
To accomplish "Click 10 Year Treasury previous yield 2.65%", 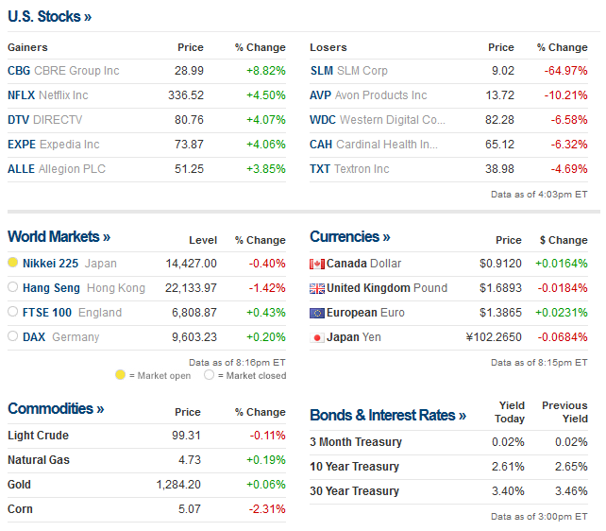I will (x=571, y=467).
